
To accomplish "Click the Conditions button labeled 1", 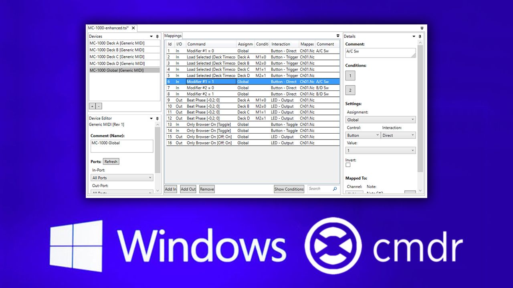I will pyautogui.click(x=350, y=76).
